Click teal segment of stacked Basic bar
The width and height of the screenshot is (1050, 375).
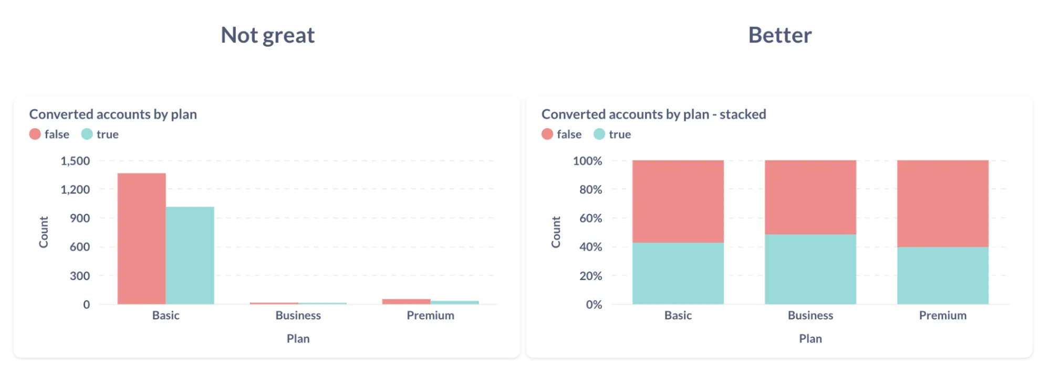pyautogui.click(x=678, y=273)
